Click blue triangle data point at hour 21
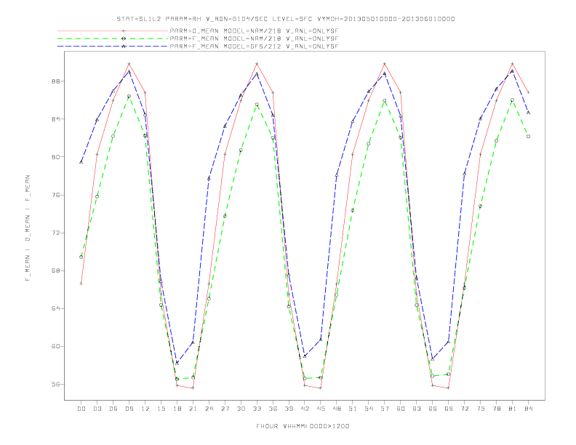Image resolution: width=576 pixels, height=445 pixels. (193, 342)
